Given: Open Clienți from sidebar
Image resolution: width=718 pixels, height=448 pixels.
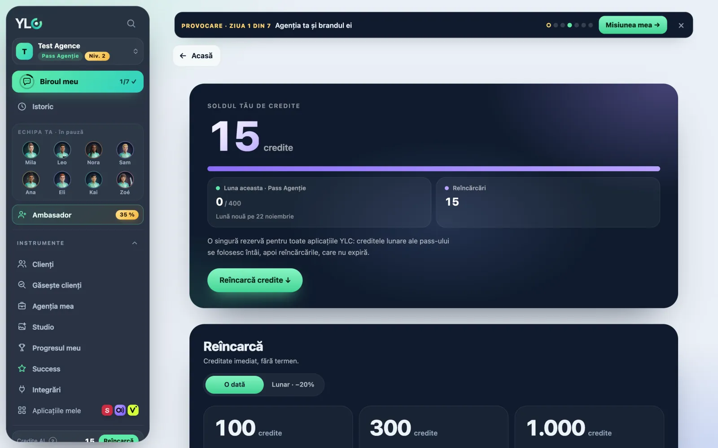Looking at the screenshot, I should pos(78,264).
